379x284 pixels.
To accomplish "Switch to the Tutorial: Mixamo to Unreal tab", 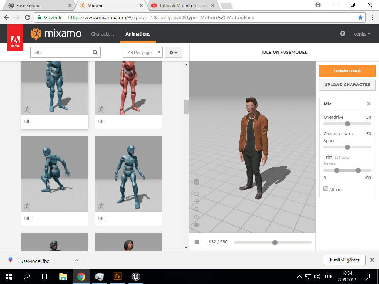I will pos(183,5).
